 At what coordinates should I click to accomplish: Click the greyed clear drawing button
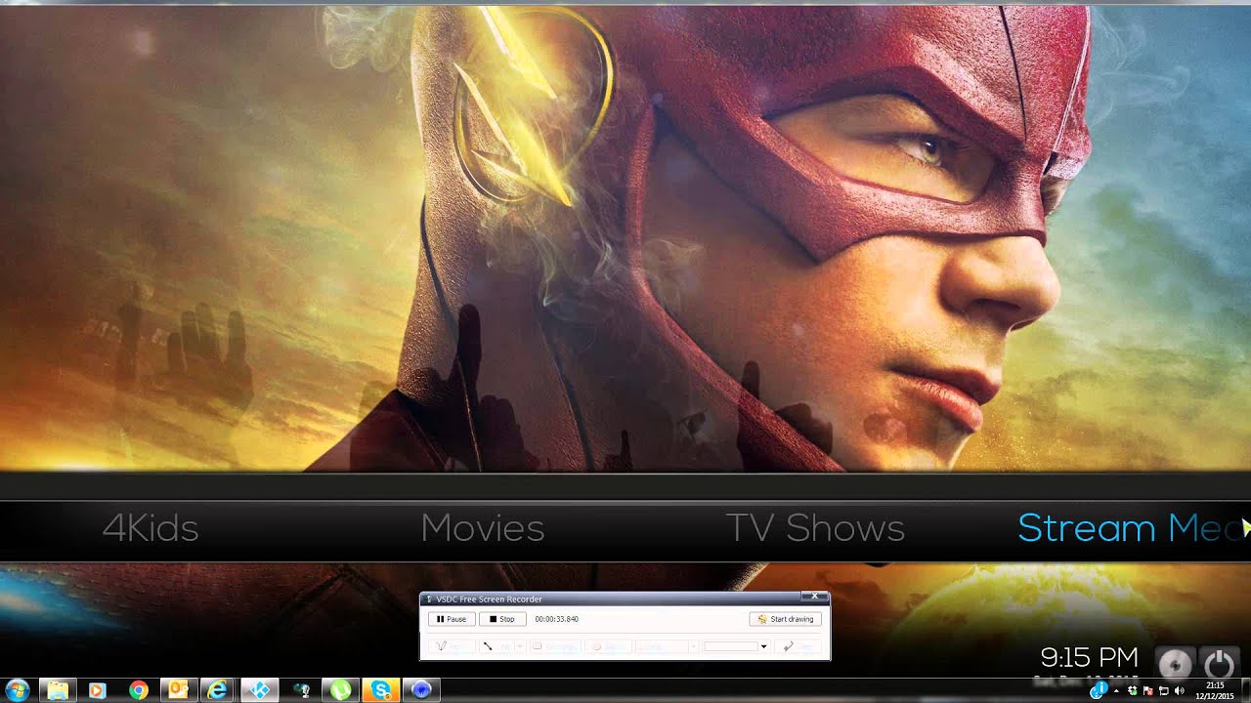pyautogui.click(x=798, y=646)
